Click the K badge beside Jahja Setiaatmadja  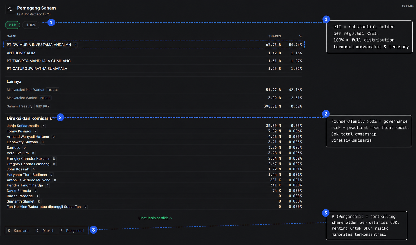(x=43, y=126)
